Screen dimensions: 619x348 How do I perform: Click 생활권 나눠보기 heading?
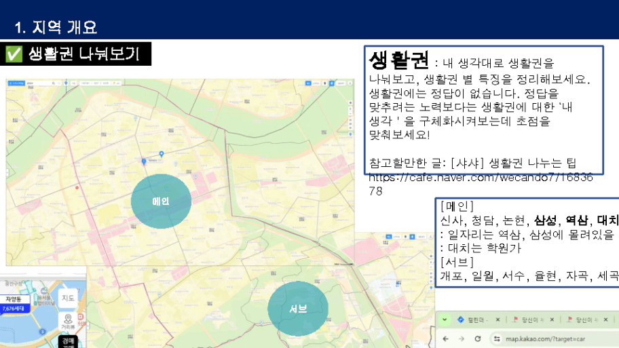83,54
